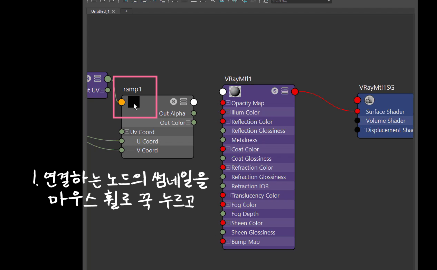Click the ramp1 black thumbnail swatch
This screenshot has height=270, width=437.
pyautogui.click(x=134, y=102)
